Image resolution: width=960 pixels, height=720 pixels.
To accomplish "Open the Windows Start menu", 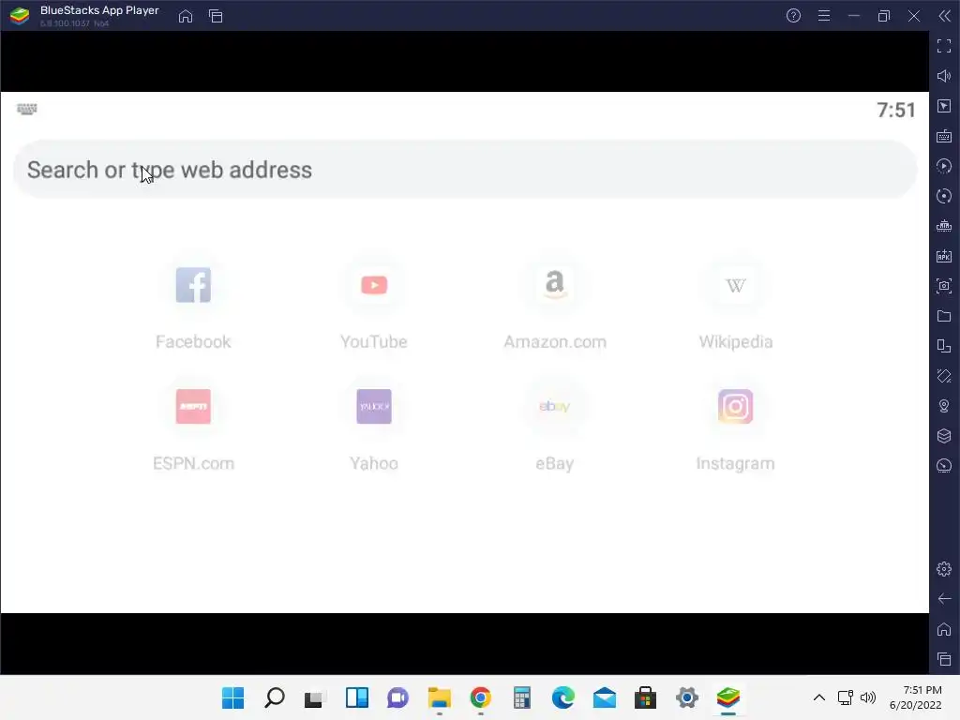I will click(x=232, y=697).
